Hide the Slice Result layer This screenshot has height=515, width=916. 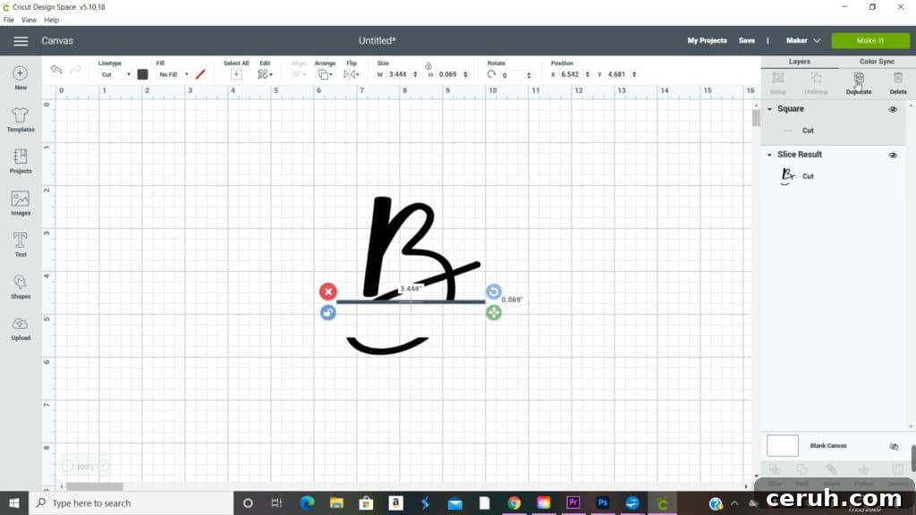[893, 155]
